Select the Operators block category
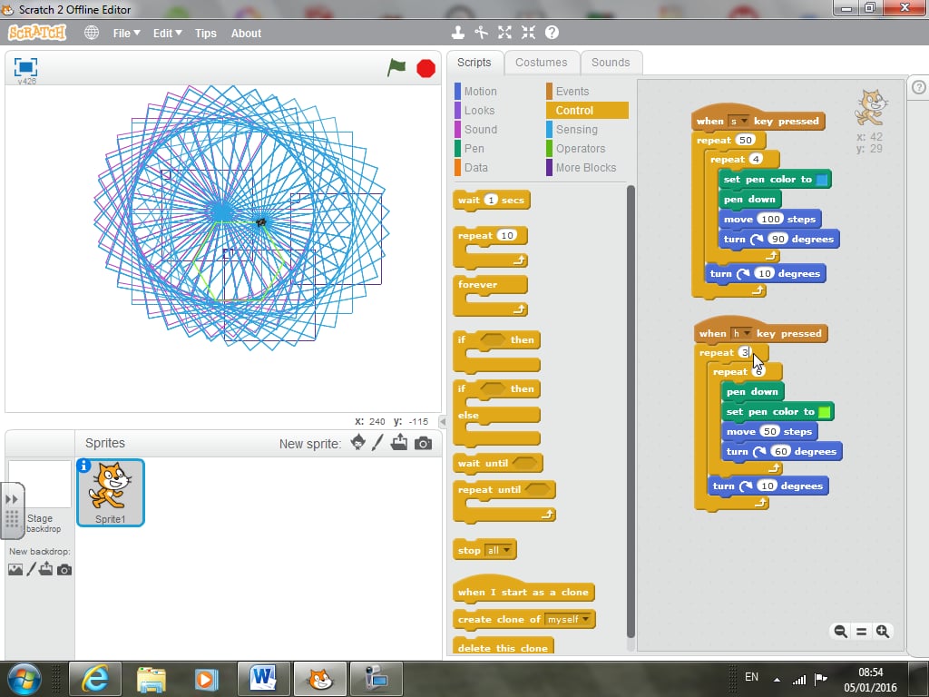Image resolution: width=929 pixels, height=697 pixels. pos(580,148)
